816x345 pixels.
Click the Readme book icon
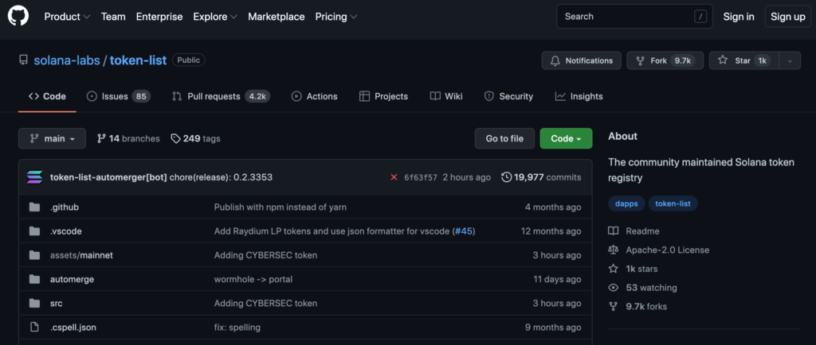tap(614, 231)
